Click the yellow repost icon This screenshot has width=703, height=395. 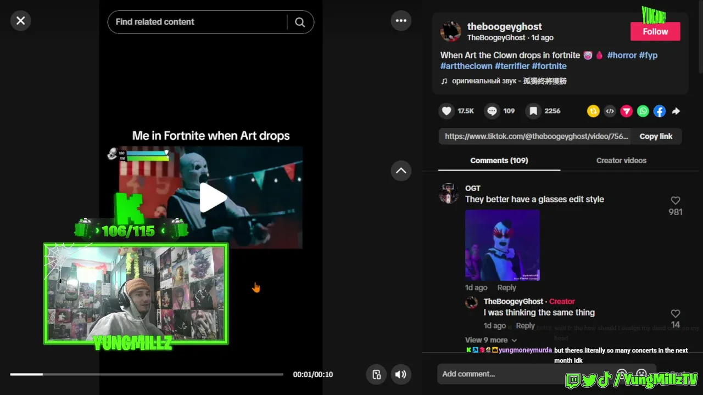point(593,111)
